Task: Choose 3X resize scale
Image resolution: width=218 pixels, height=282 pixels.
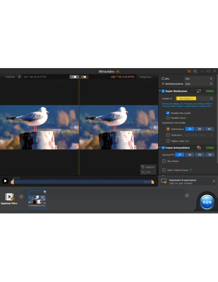Action: click(x=200, y=129)
